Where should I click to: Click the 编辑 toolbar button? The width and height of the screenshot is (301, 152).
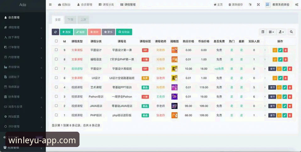pos(80,32)
